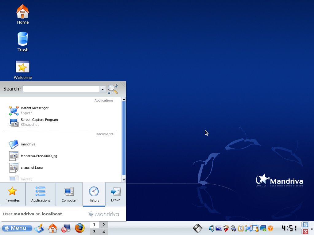Open the Welcome desktop icon
The width and height of the screenshot is (314, 235).
(23, 70)
